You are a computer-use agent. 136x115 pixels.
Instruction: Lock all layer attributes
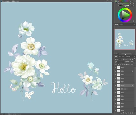tap(126, 64)
